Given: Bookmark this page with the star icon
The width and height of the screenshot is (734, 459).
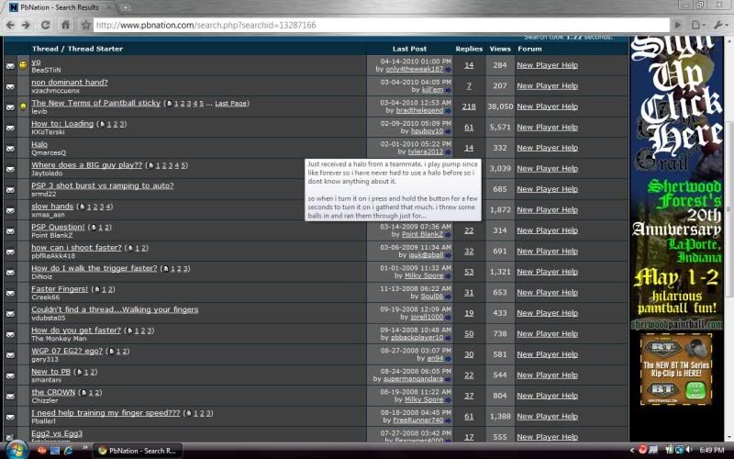Looking at the screenshot, I should point(85,26).
